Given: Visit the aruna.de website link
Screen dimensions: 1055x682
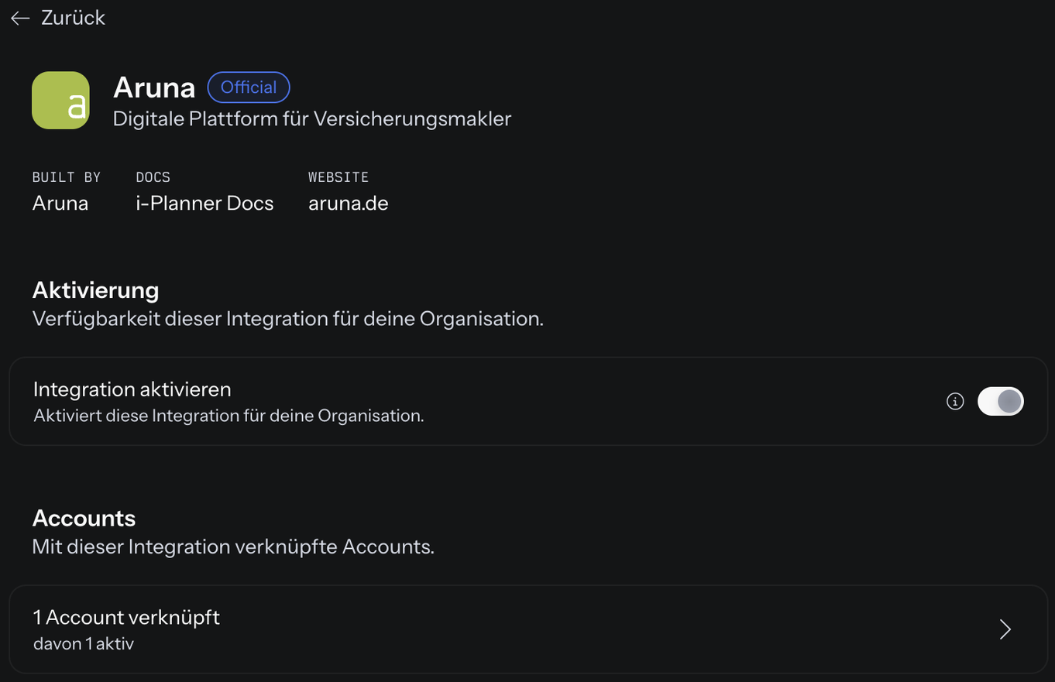Looking at the screenshot, I should [349, 204].
